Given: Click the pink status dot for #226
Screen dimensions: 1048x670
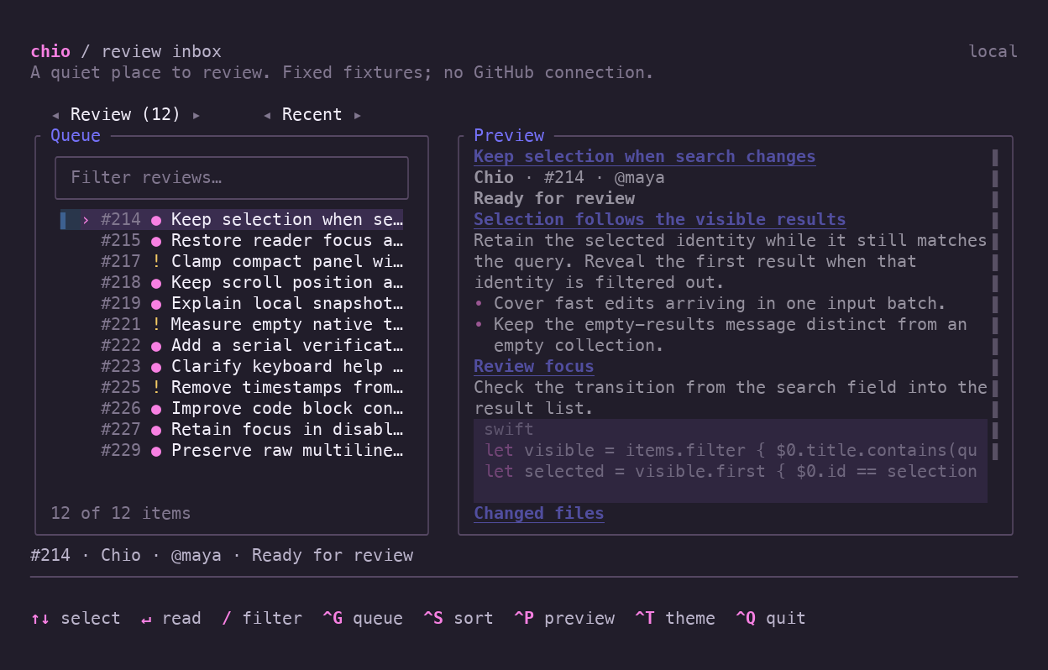Looking at the screenshot, I should click(x=156, y=410).
